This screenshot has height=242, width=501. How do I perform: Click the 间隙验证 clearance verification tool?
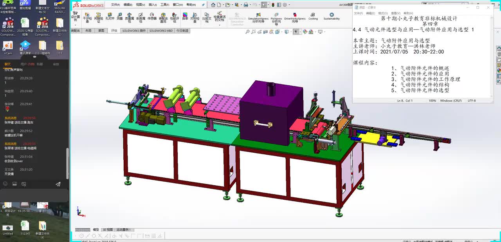[99, 18]
